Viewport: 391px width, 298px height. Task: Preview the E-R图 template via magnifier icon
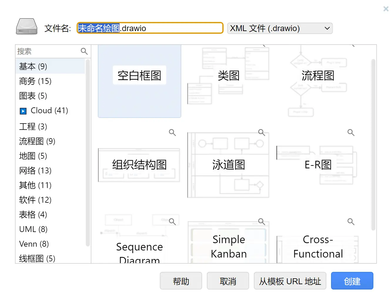click(x=351, y=133)
